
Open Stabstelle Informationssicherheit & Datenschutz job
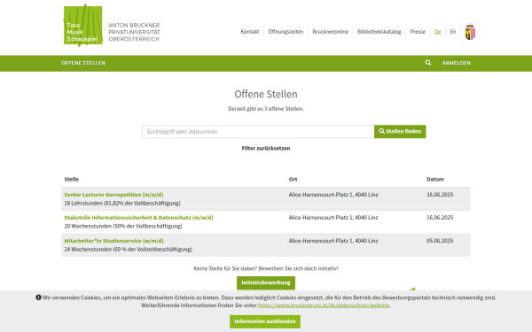tap(139, 218)
